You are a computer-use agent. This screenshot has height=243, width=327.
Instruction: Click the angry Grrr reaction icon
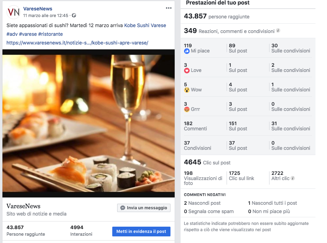(187, 110)
